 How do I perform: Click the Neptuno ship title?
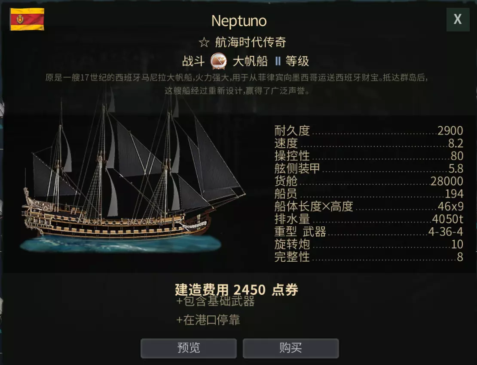[x=239, y=21]
